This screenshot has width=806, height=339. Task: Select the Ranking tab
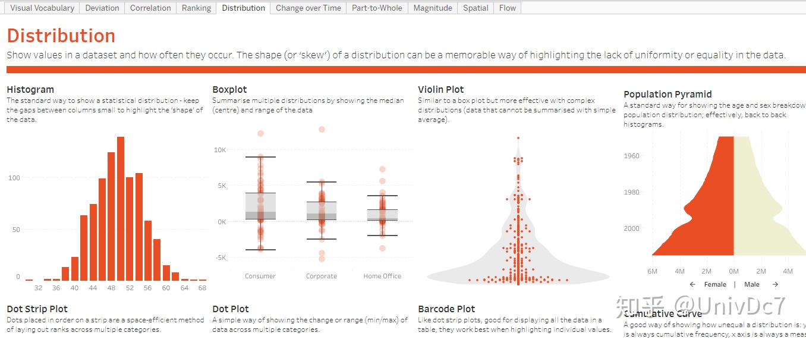196,8
